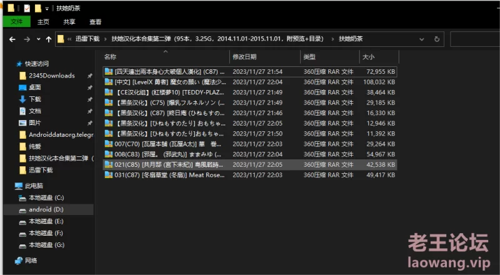Go forward with the right arrow button
The width and height of the screenshot is (500, 275).
(27, 39)
